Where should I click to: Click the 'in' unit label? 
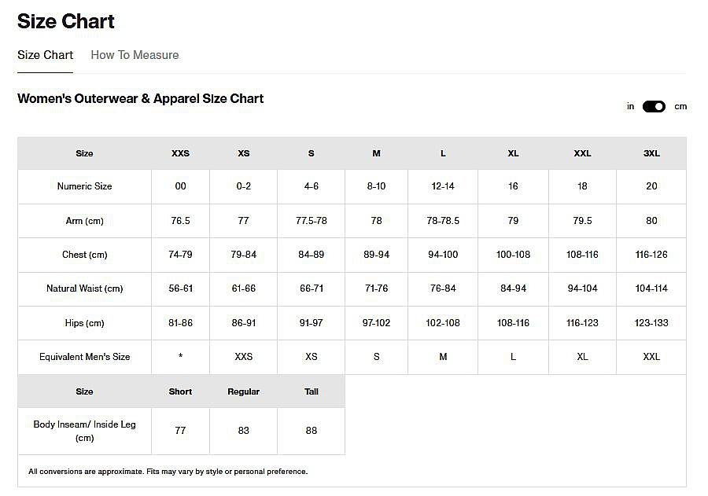coord(630,107)
